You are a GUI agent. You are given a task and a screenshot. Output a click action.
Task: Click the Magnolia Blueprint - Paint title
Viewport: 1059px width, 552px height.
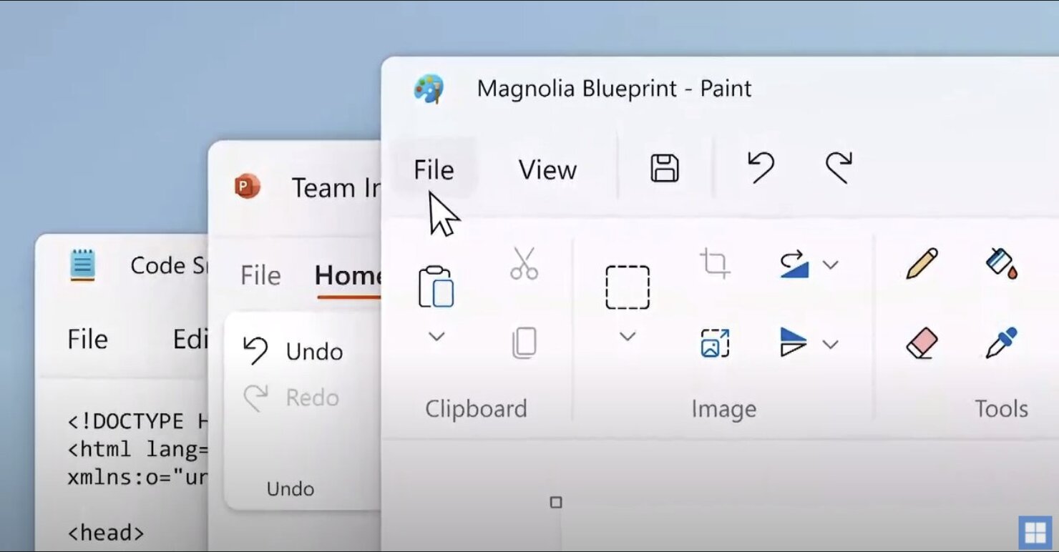pyautogui.click(x=614, y=89)
